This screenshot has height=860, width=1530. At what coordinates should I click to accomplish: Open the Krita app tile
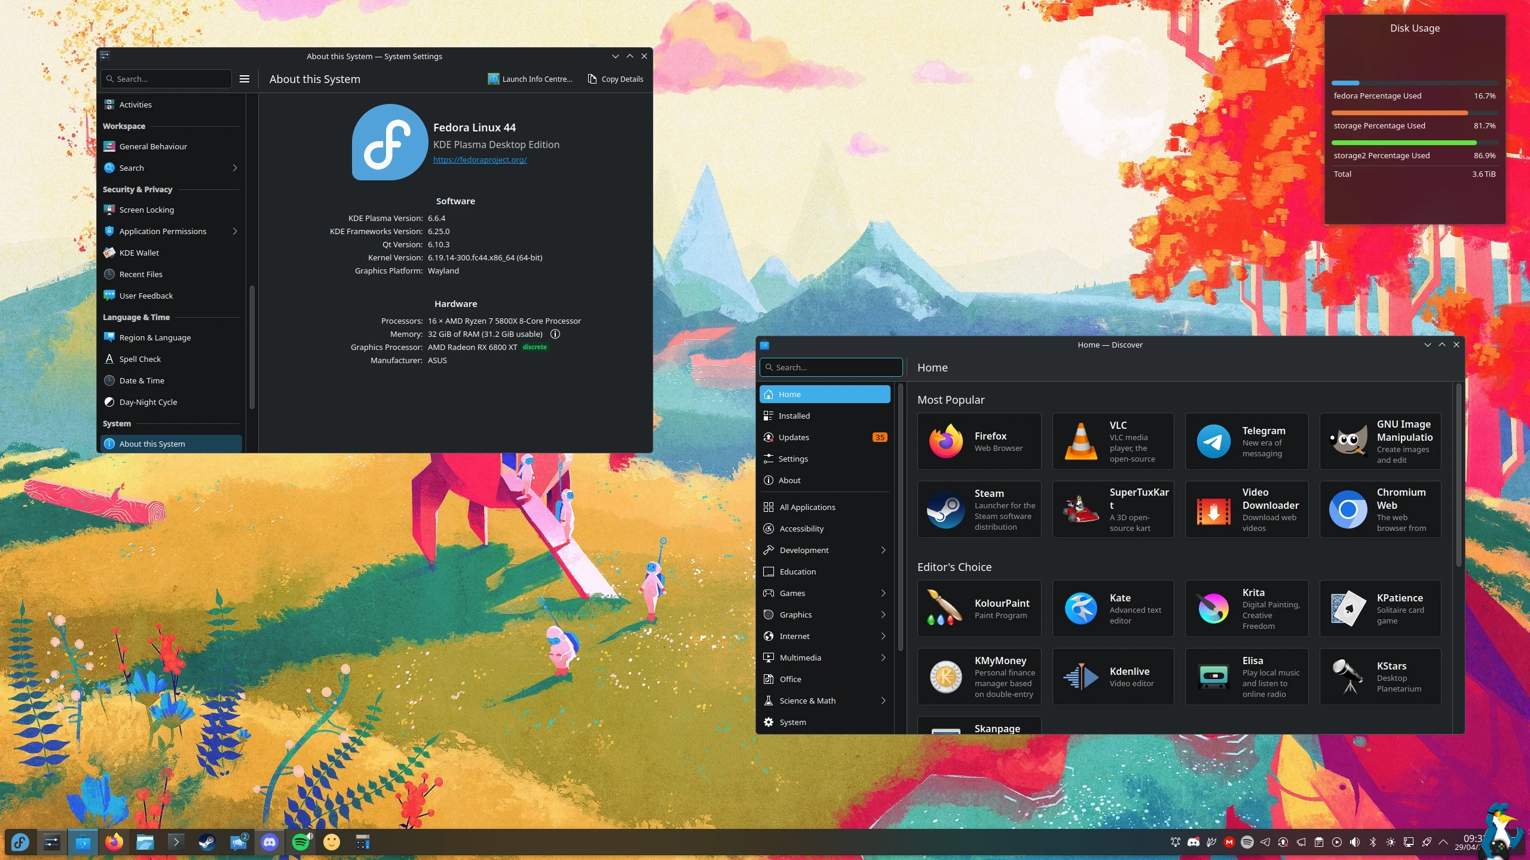tap(1247, 609)
